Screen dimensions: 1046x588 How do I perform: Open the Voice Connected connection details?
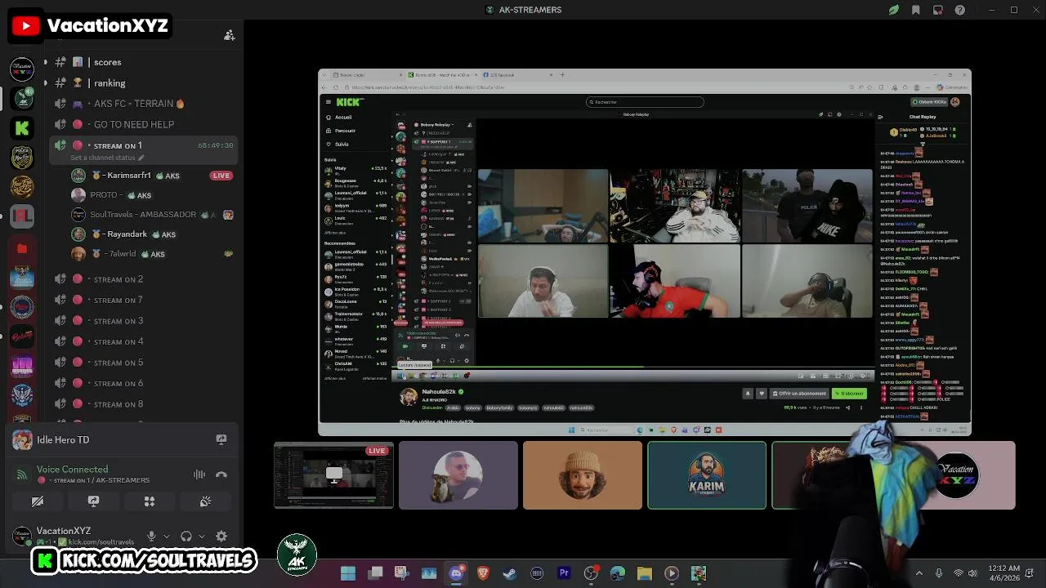(x=72, y=470)
